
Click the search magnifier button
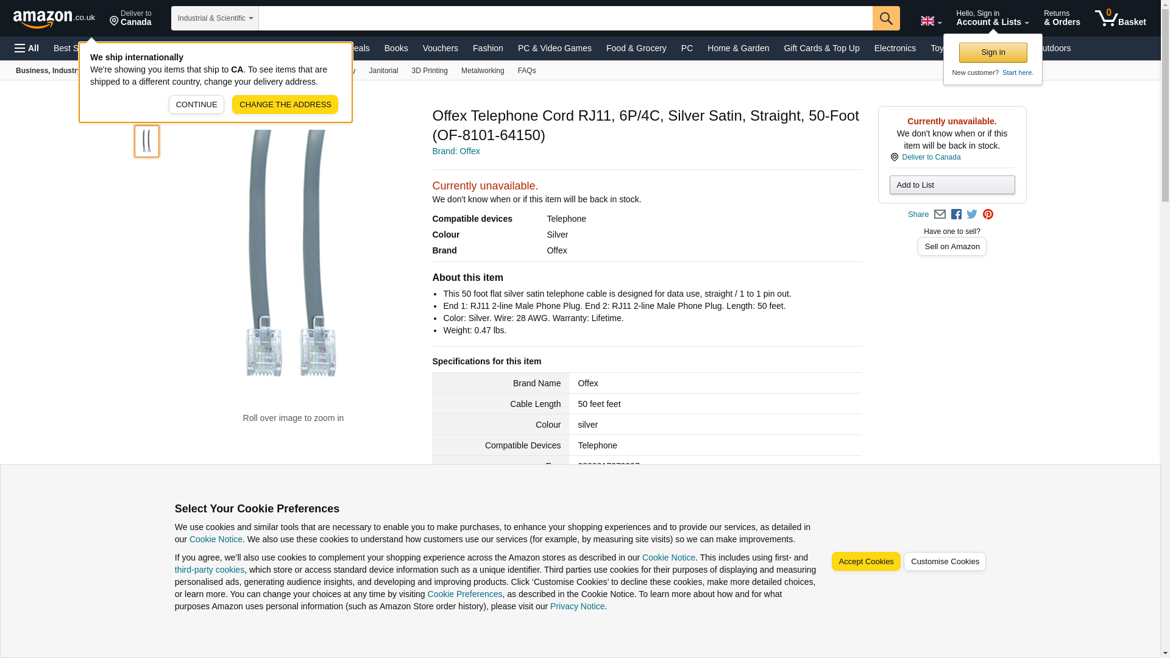pyautogui.click(x=885, y=18)
